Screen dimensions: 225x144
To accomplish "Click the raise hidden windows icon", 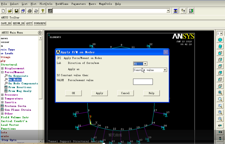I will click(x=175, y=11).
